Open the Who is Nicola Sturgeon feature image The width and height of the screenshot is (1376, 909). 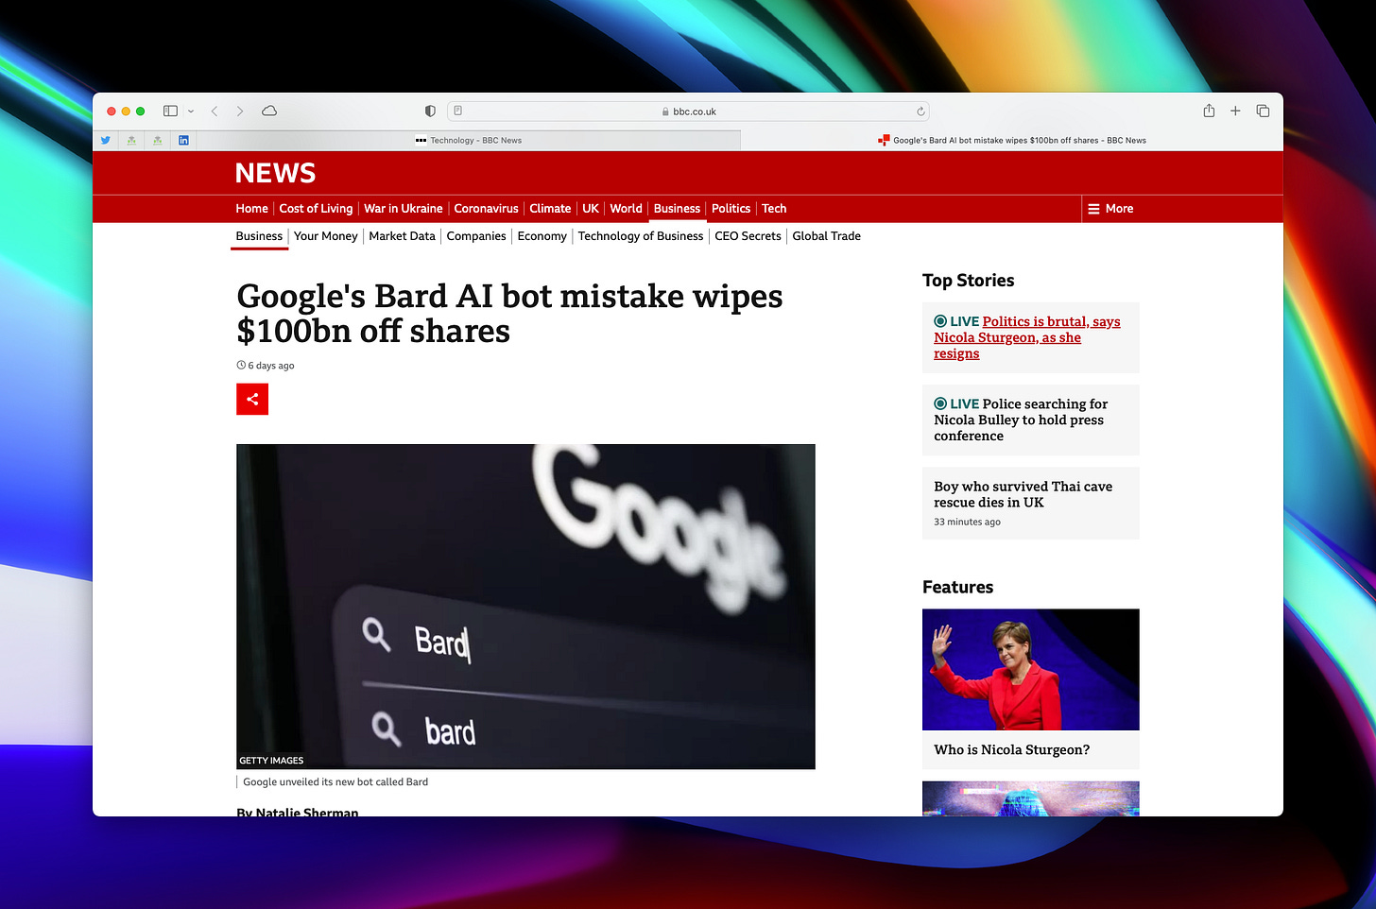1030,669
